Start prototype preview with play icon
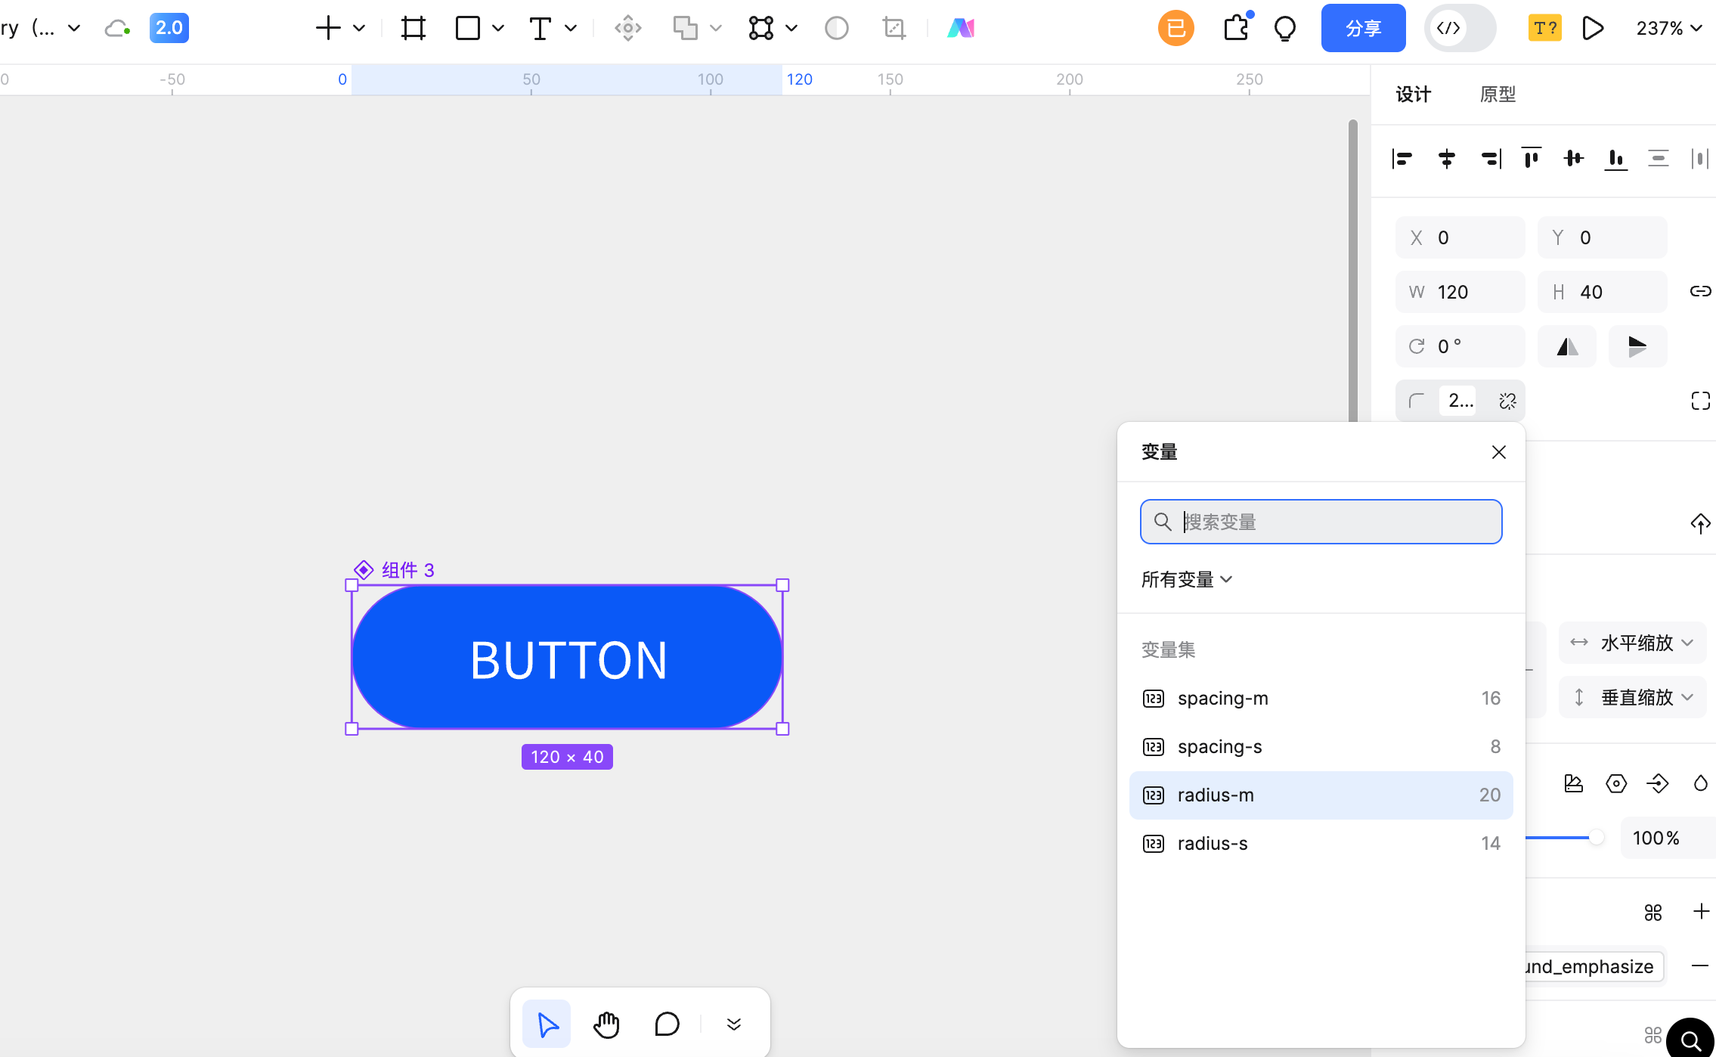Viewport: 1716px width, 1057px height. click(1593, 28)
